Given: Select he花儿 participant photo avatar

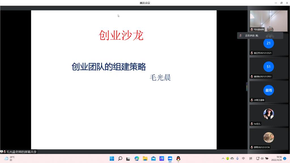Looking at the screenshot, I should pyautogui.click(x=268, y=114).
